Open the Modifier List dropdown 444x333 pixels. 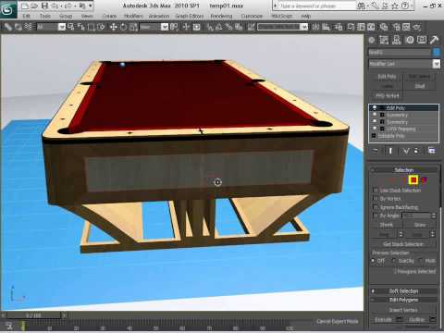(x=404, y=64)
